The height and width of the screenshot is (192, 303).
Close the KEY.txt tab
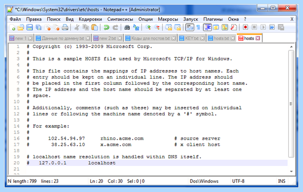coord(203,38)
